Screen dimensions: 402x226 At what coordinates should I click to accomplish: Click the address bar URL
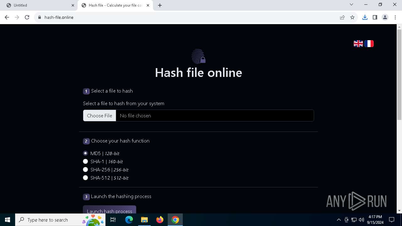pos(59,17)
